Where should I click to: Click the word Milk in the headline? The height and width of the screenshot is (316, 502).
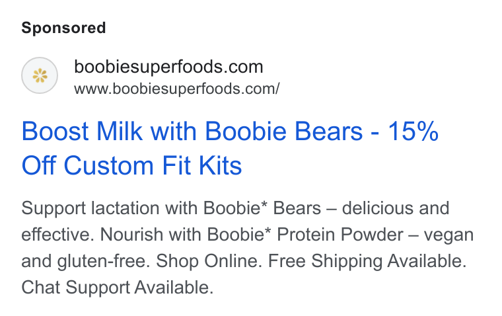pos(120,131)
